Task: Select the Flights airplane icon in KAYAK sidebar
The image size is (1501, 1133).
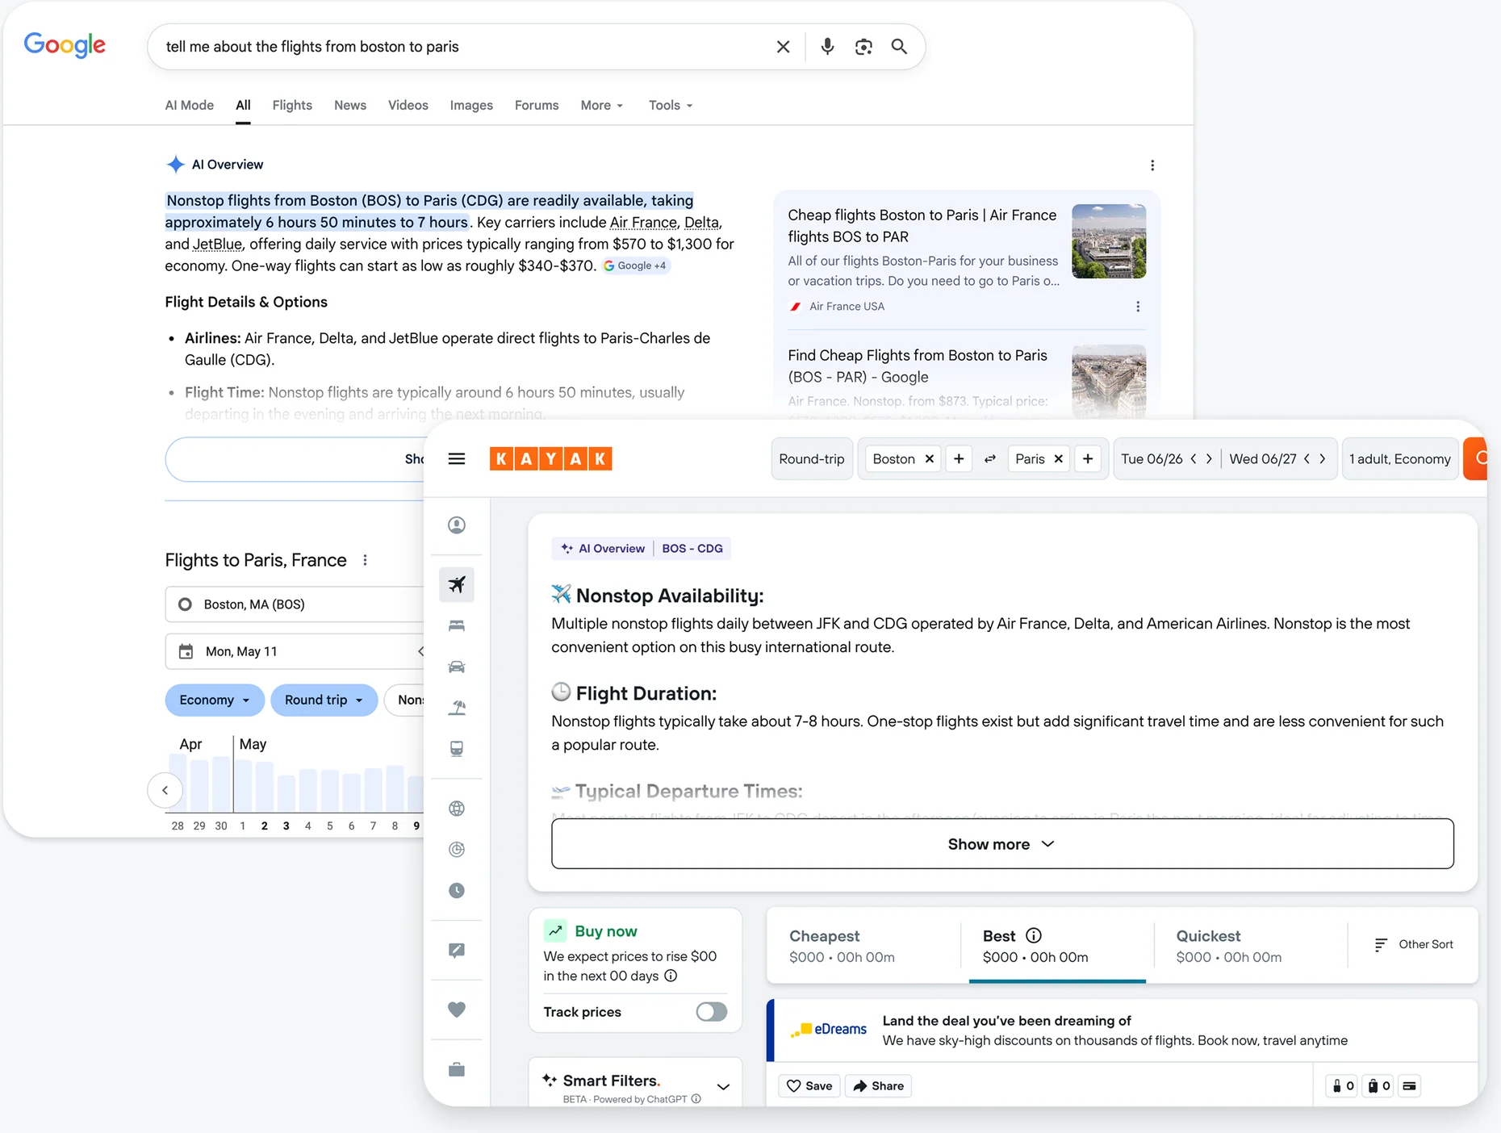Action: 457,584
